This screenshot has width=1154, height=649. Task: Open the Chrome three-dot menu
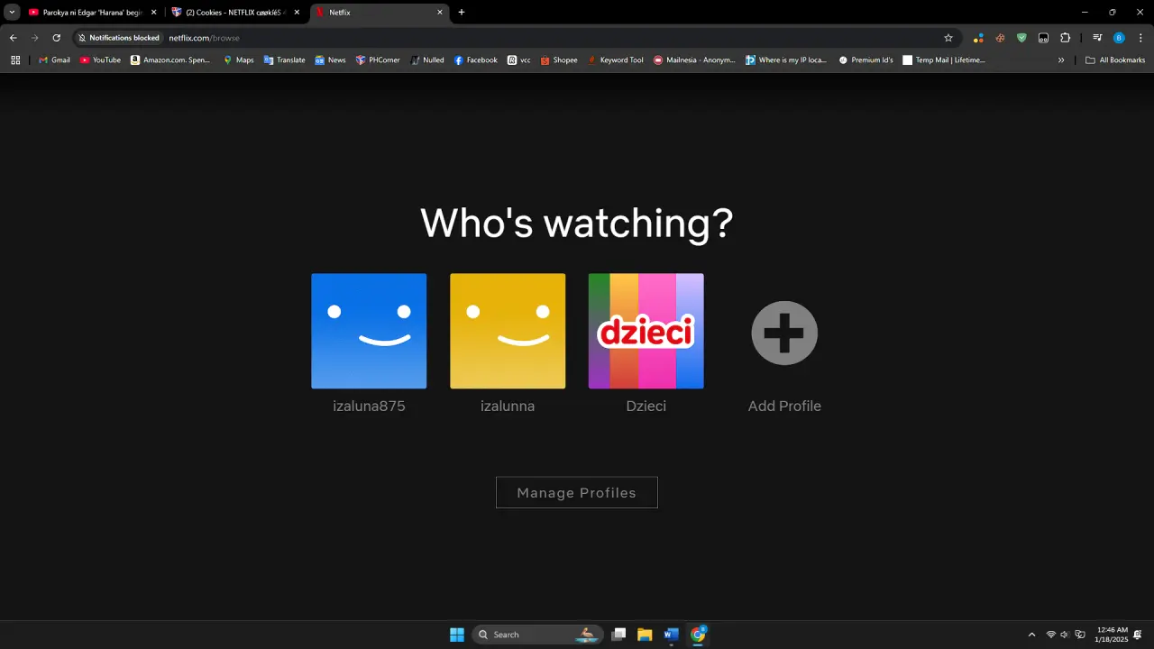pos(1140,38)
